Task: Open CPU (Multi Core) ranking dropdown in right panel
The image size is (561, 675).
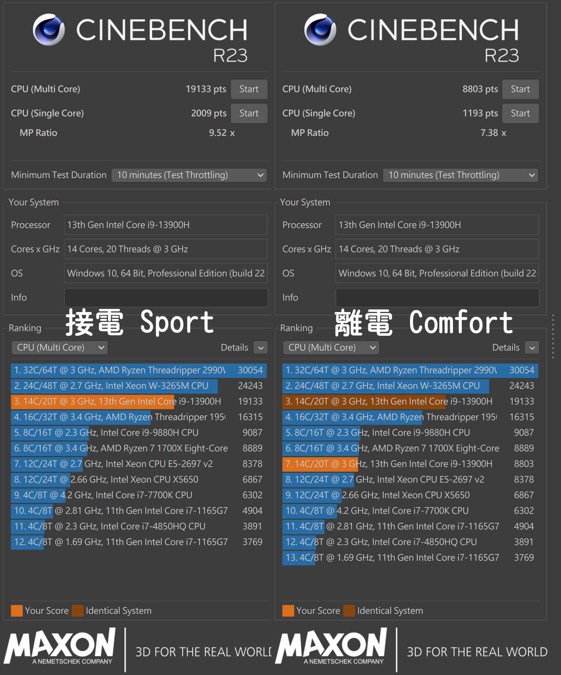Action: [x=331, y=347]
